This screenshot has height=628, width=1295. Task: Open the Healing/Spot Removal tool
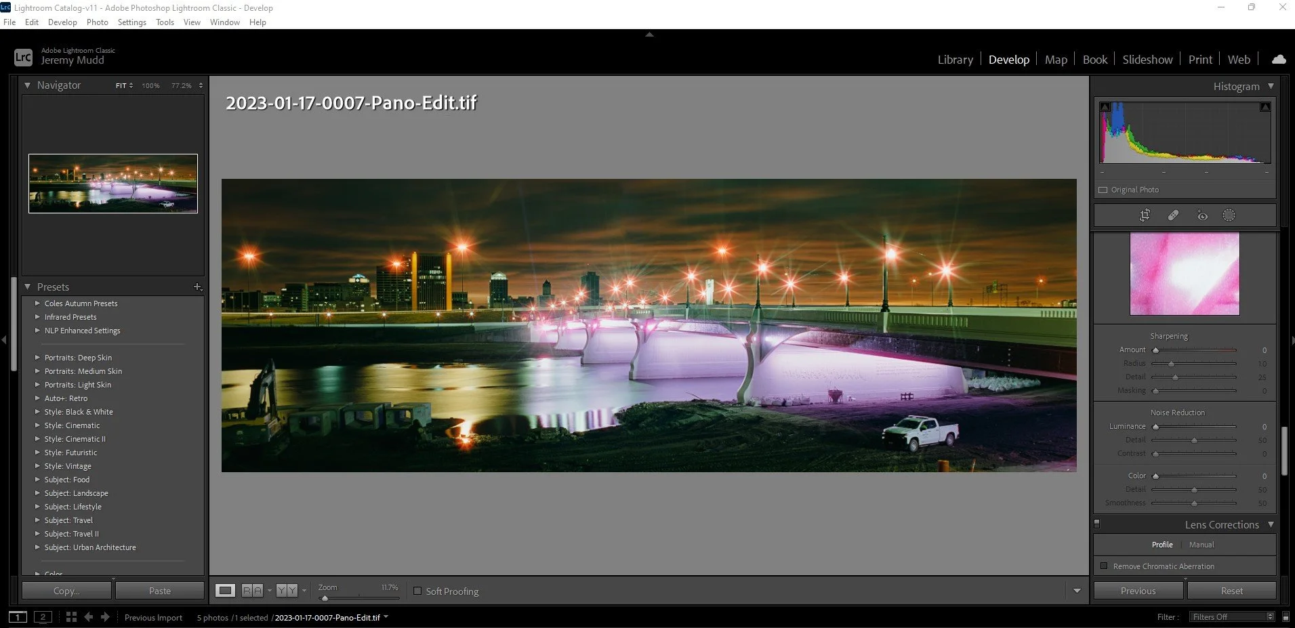tap(1174, 215)
